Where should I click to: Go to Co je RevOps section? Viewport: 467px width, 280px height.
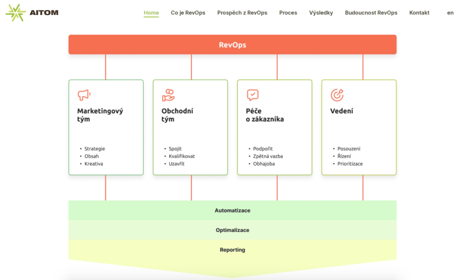188,13
